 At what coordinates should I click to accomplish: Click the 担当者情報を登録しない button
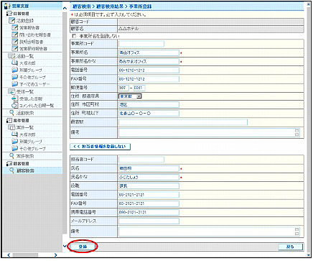(x=100, y=147)
